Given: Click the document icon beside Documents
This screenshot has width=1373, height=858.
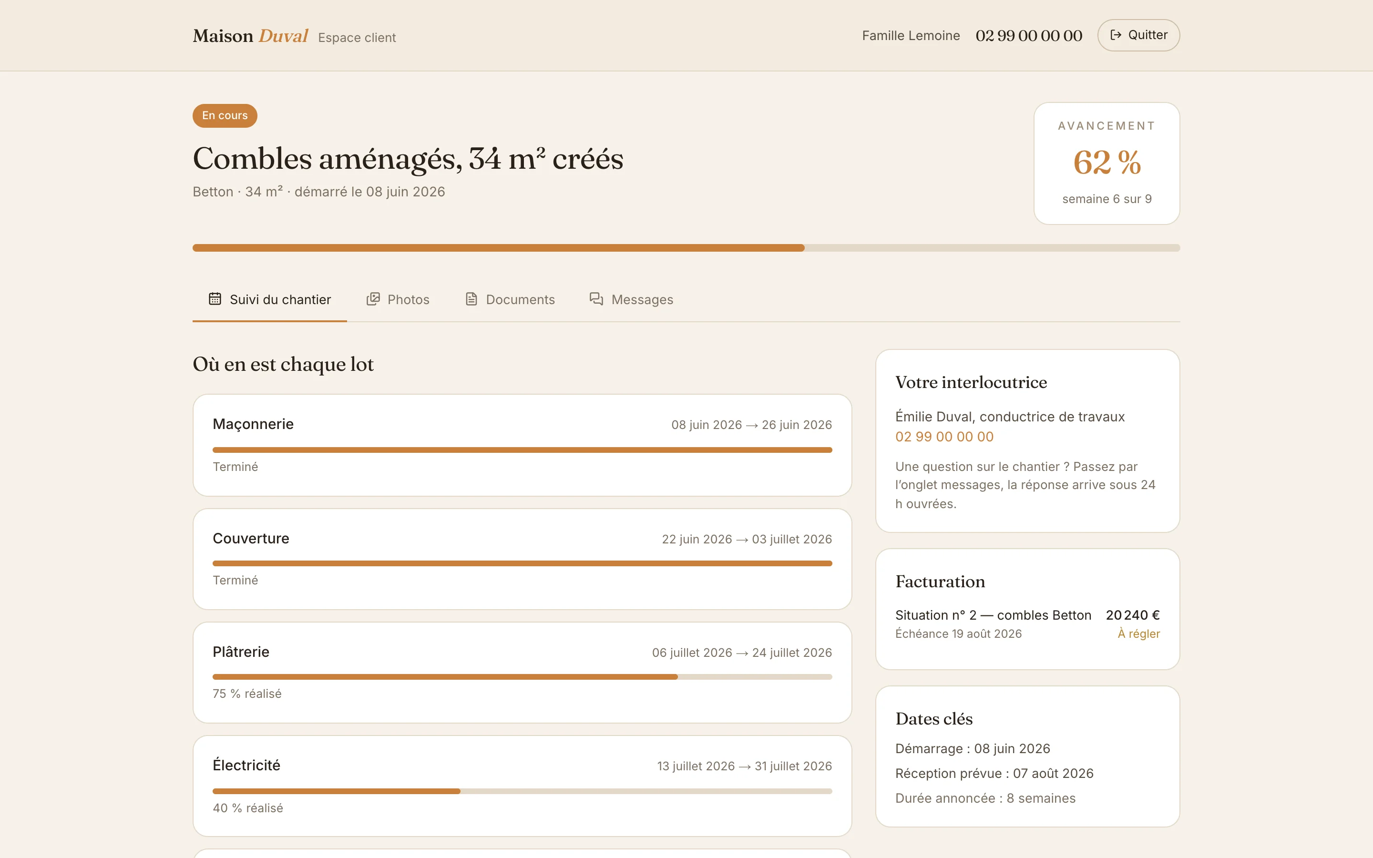Looking at the screenshot, I should 471,299.
